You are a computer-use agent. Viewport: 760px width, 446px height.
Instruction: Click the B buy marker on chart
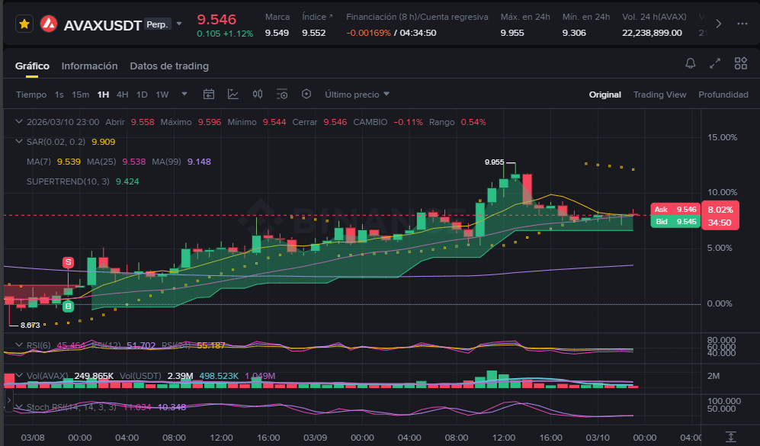[x=68, y=306]
